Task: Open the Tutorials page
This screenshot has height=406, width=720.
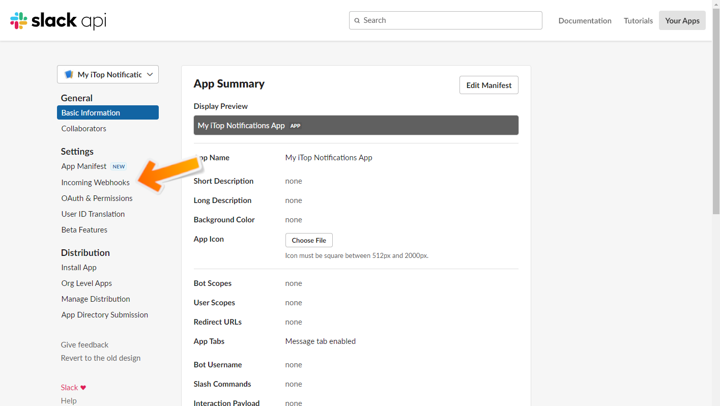Action: point(638,20)
